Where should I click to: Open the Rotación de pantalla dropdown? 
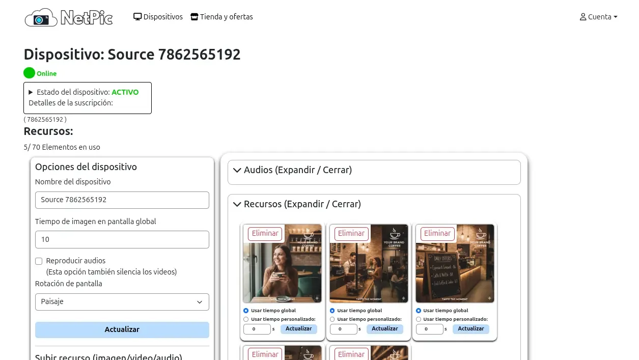tap(122, 301)
